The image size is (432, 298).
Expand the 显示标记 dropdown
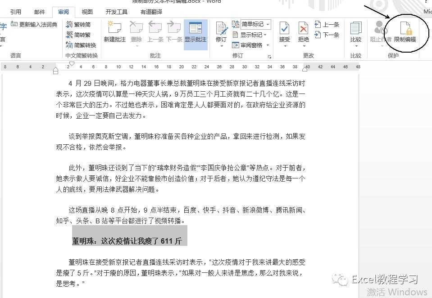coord(252,35)
